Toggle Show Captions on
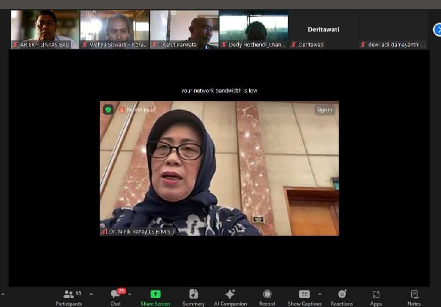Screen dimensions: 441x307 (x=304, y=297)
